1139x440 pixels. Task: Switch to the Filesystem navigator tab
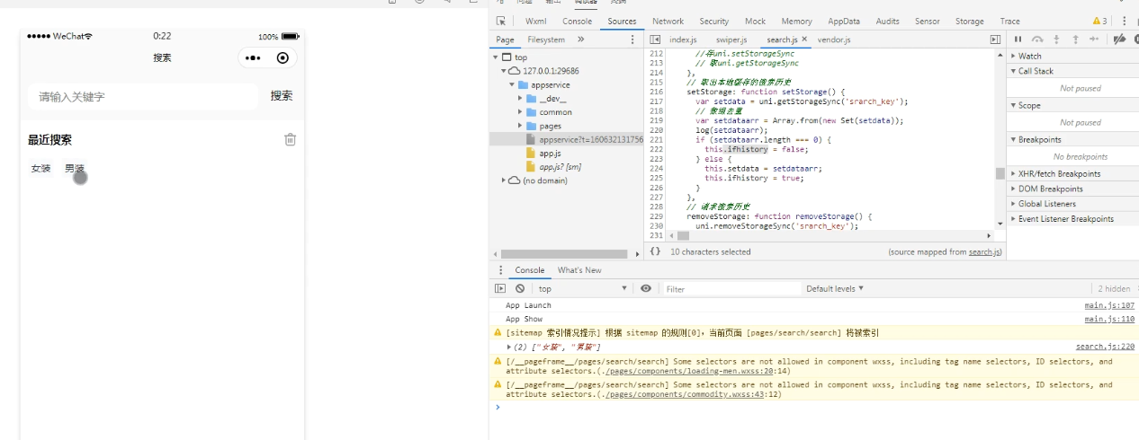546,40
